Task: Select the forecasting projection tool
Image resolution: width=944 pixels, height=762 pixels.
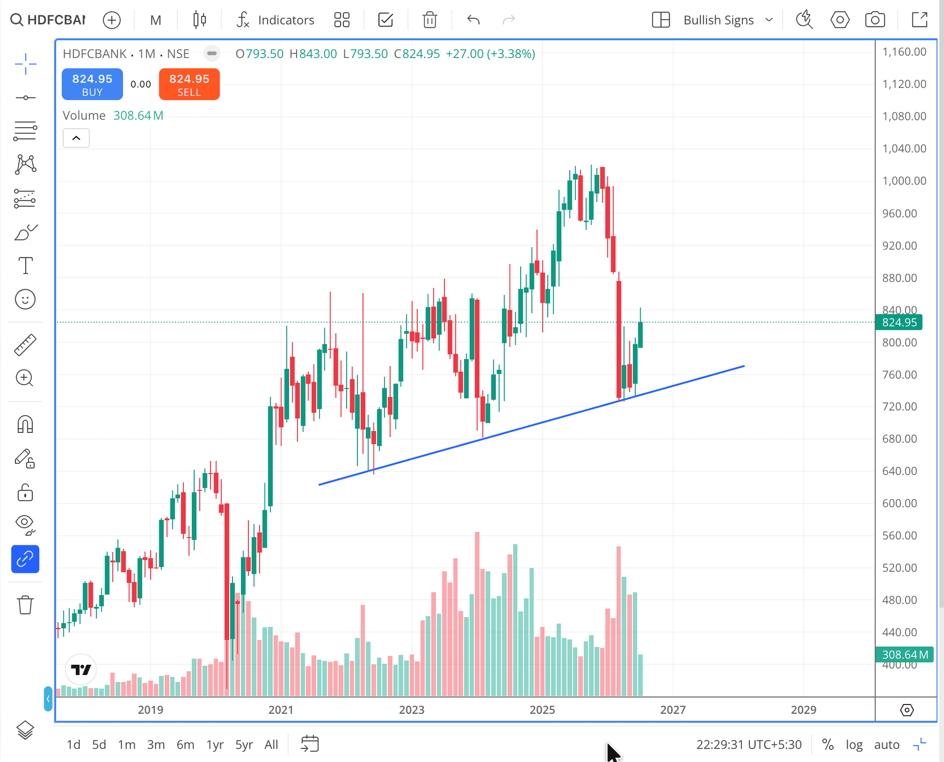Action: [x=25, y=198]
